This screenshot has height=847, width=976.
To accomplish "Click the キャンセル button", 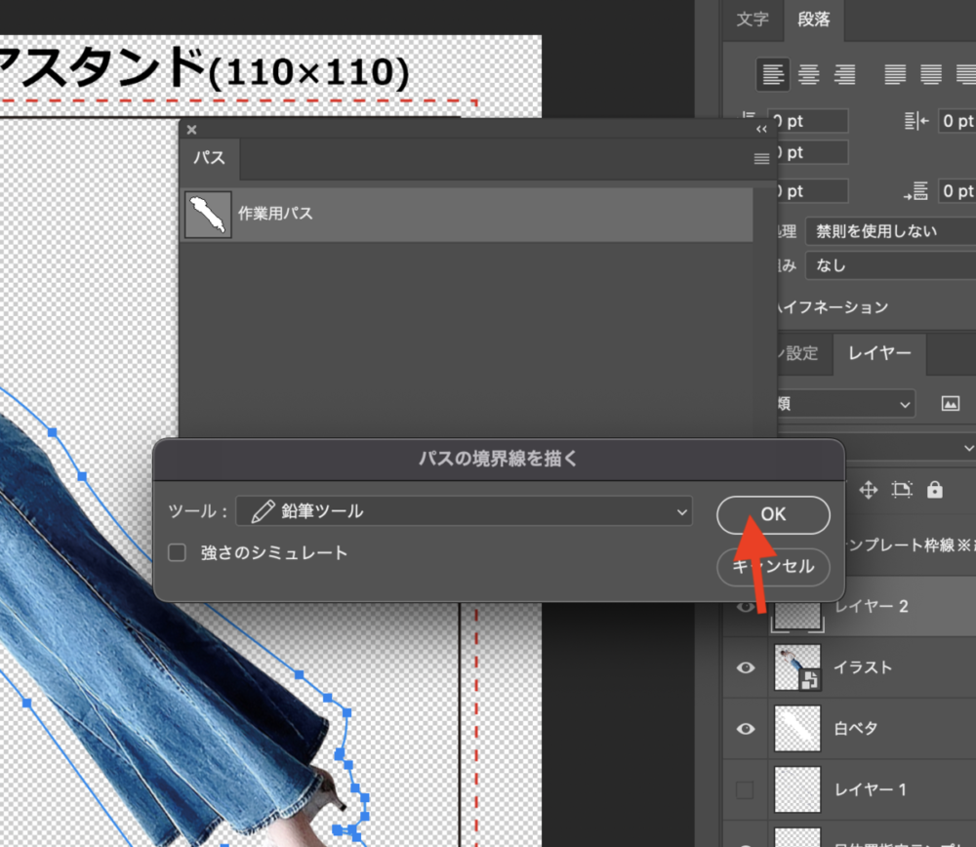I will (773, 567).
